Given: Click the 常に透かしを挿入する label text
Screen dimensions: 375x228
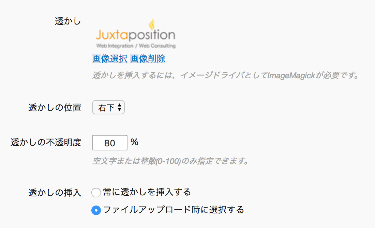Looking at the screenshot, I should [x=147, y=192].
